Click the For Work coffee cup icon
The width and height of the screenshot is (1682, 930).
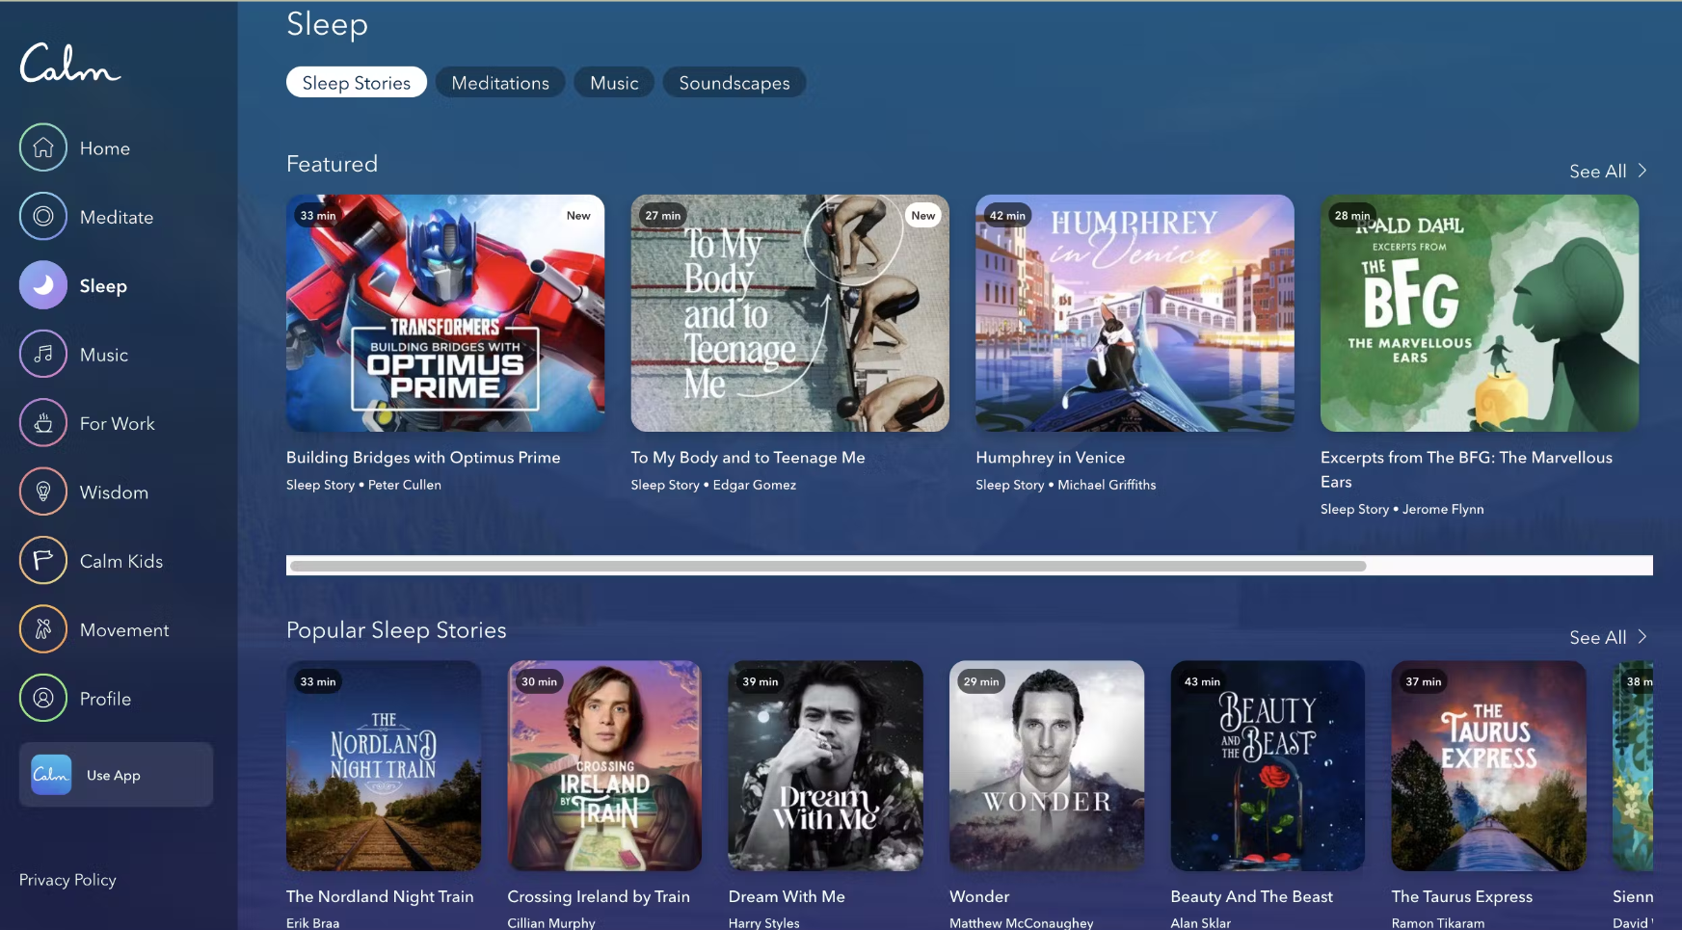tap(43, 423)
